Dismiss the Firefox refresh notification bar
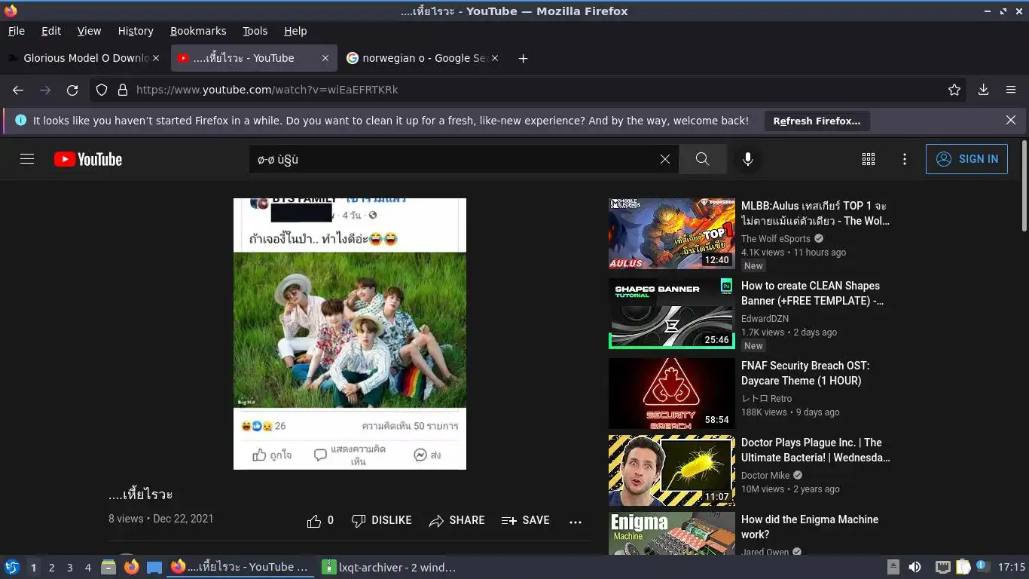This screenshot has width=1029, height=579. (1011, 120)
